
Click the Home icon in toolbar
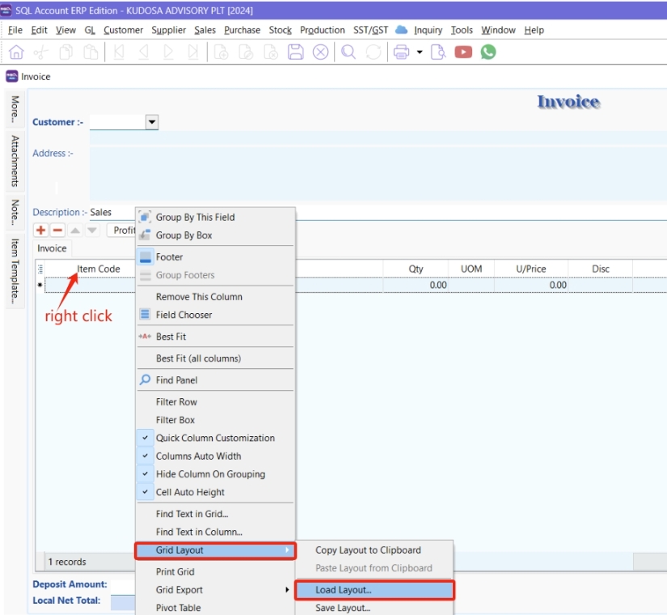tap(16, 52)
